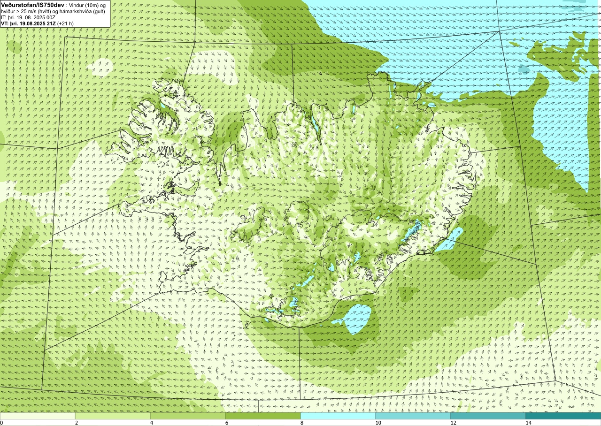The width and height of the screenshot is (601, 426).
Task: Click the medium green 4–6 m/s legend segment
Action: pyautogui.click(x=188, y=416)
